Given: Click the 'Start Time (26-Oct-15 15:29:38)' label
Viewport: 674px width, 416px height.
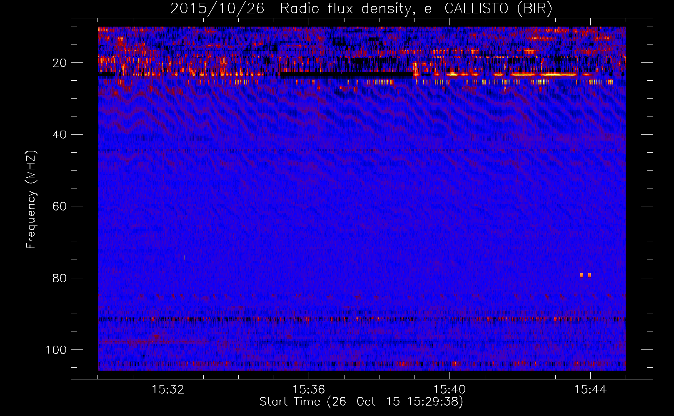Looking at the screenshot, I should tap(361, 402).
